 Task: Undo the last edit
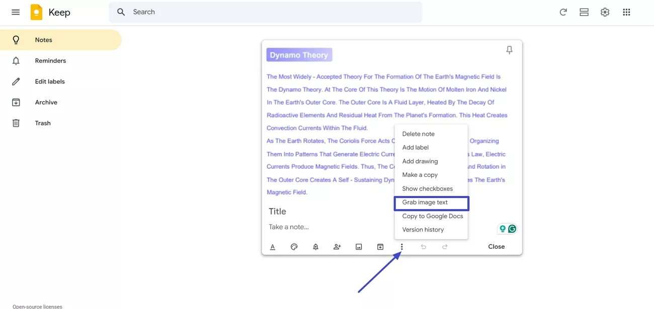click(x=423, y=247)
